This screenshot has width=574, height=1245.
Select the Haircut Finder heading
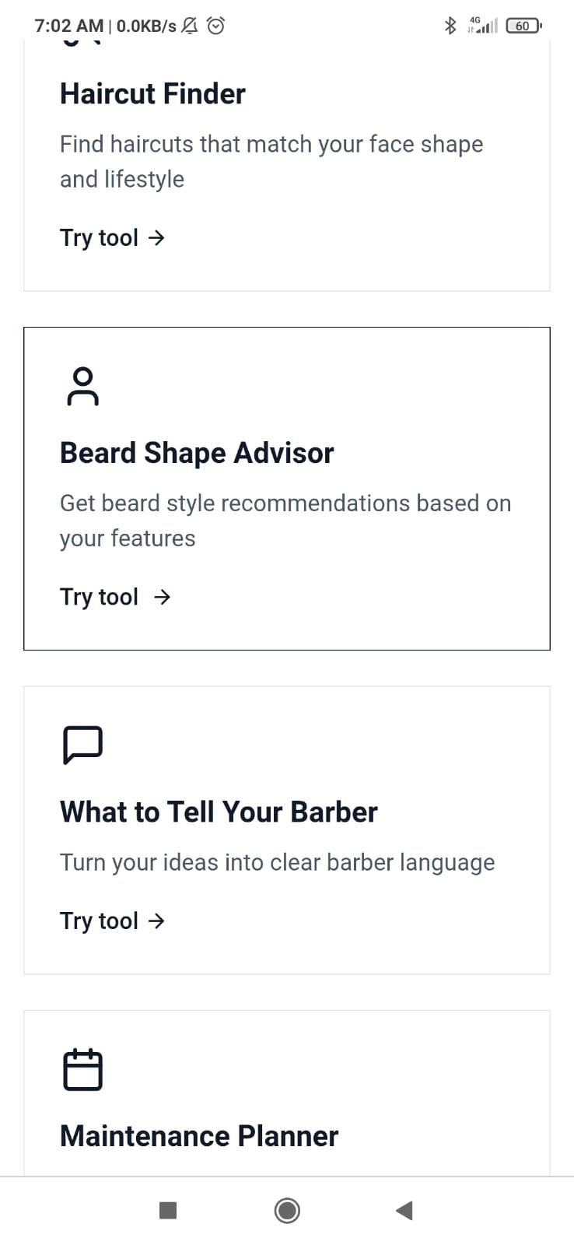click(152, 93)
